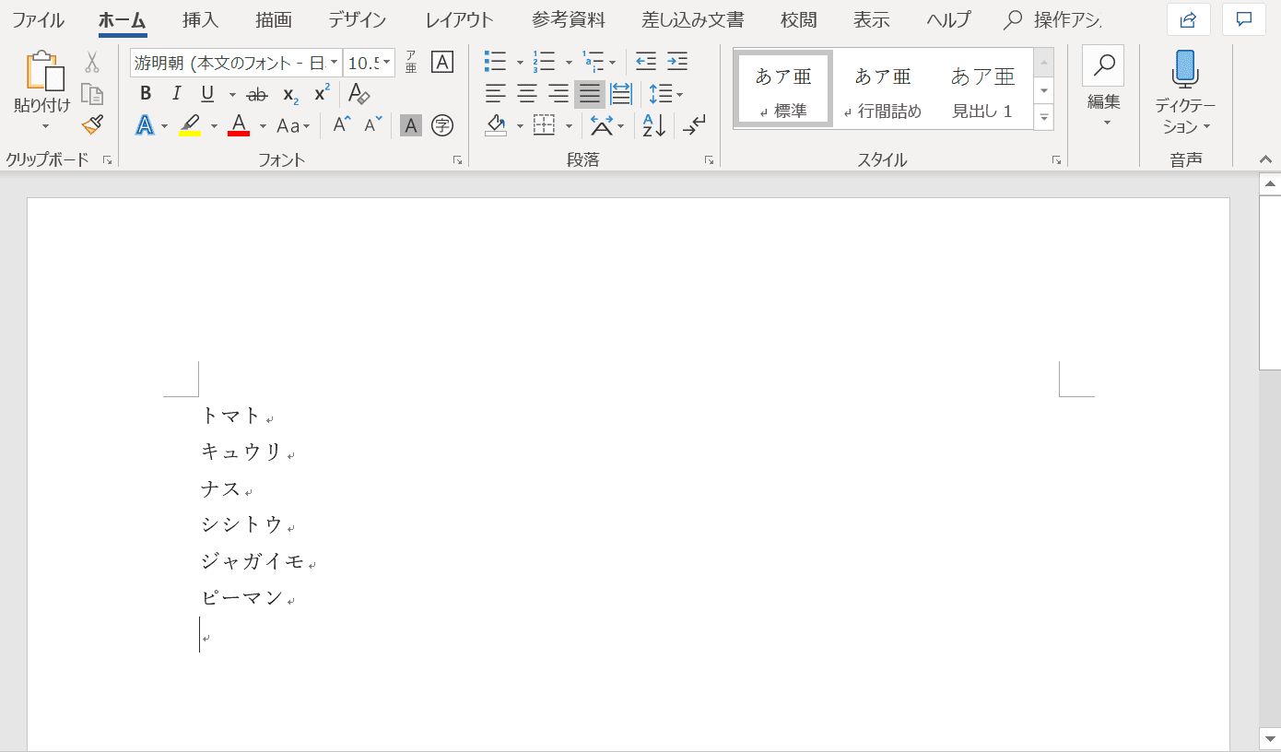Toggle Italic formatting
The image size is (1281, 752).
176,94
